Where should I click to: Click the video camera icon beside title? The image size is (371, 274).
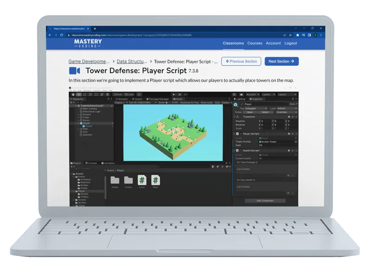tap(75, 71)
